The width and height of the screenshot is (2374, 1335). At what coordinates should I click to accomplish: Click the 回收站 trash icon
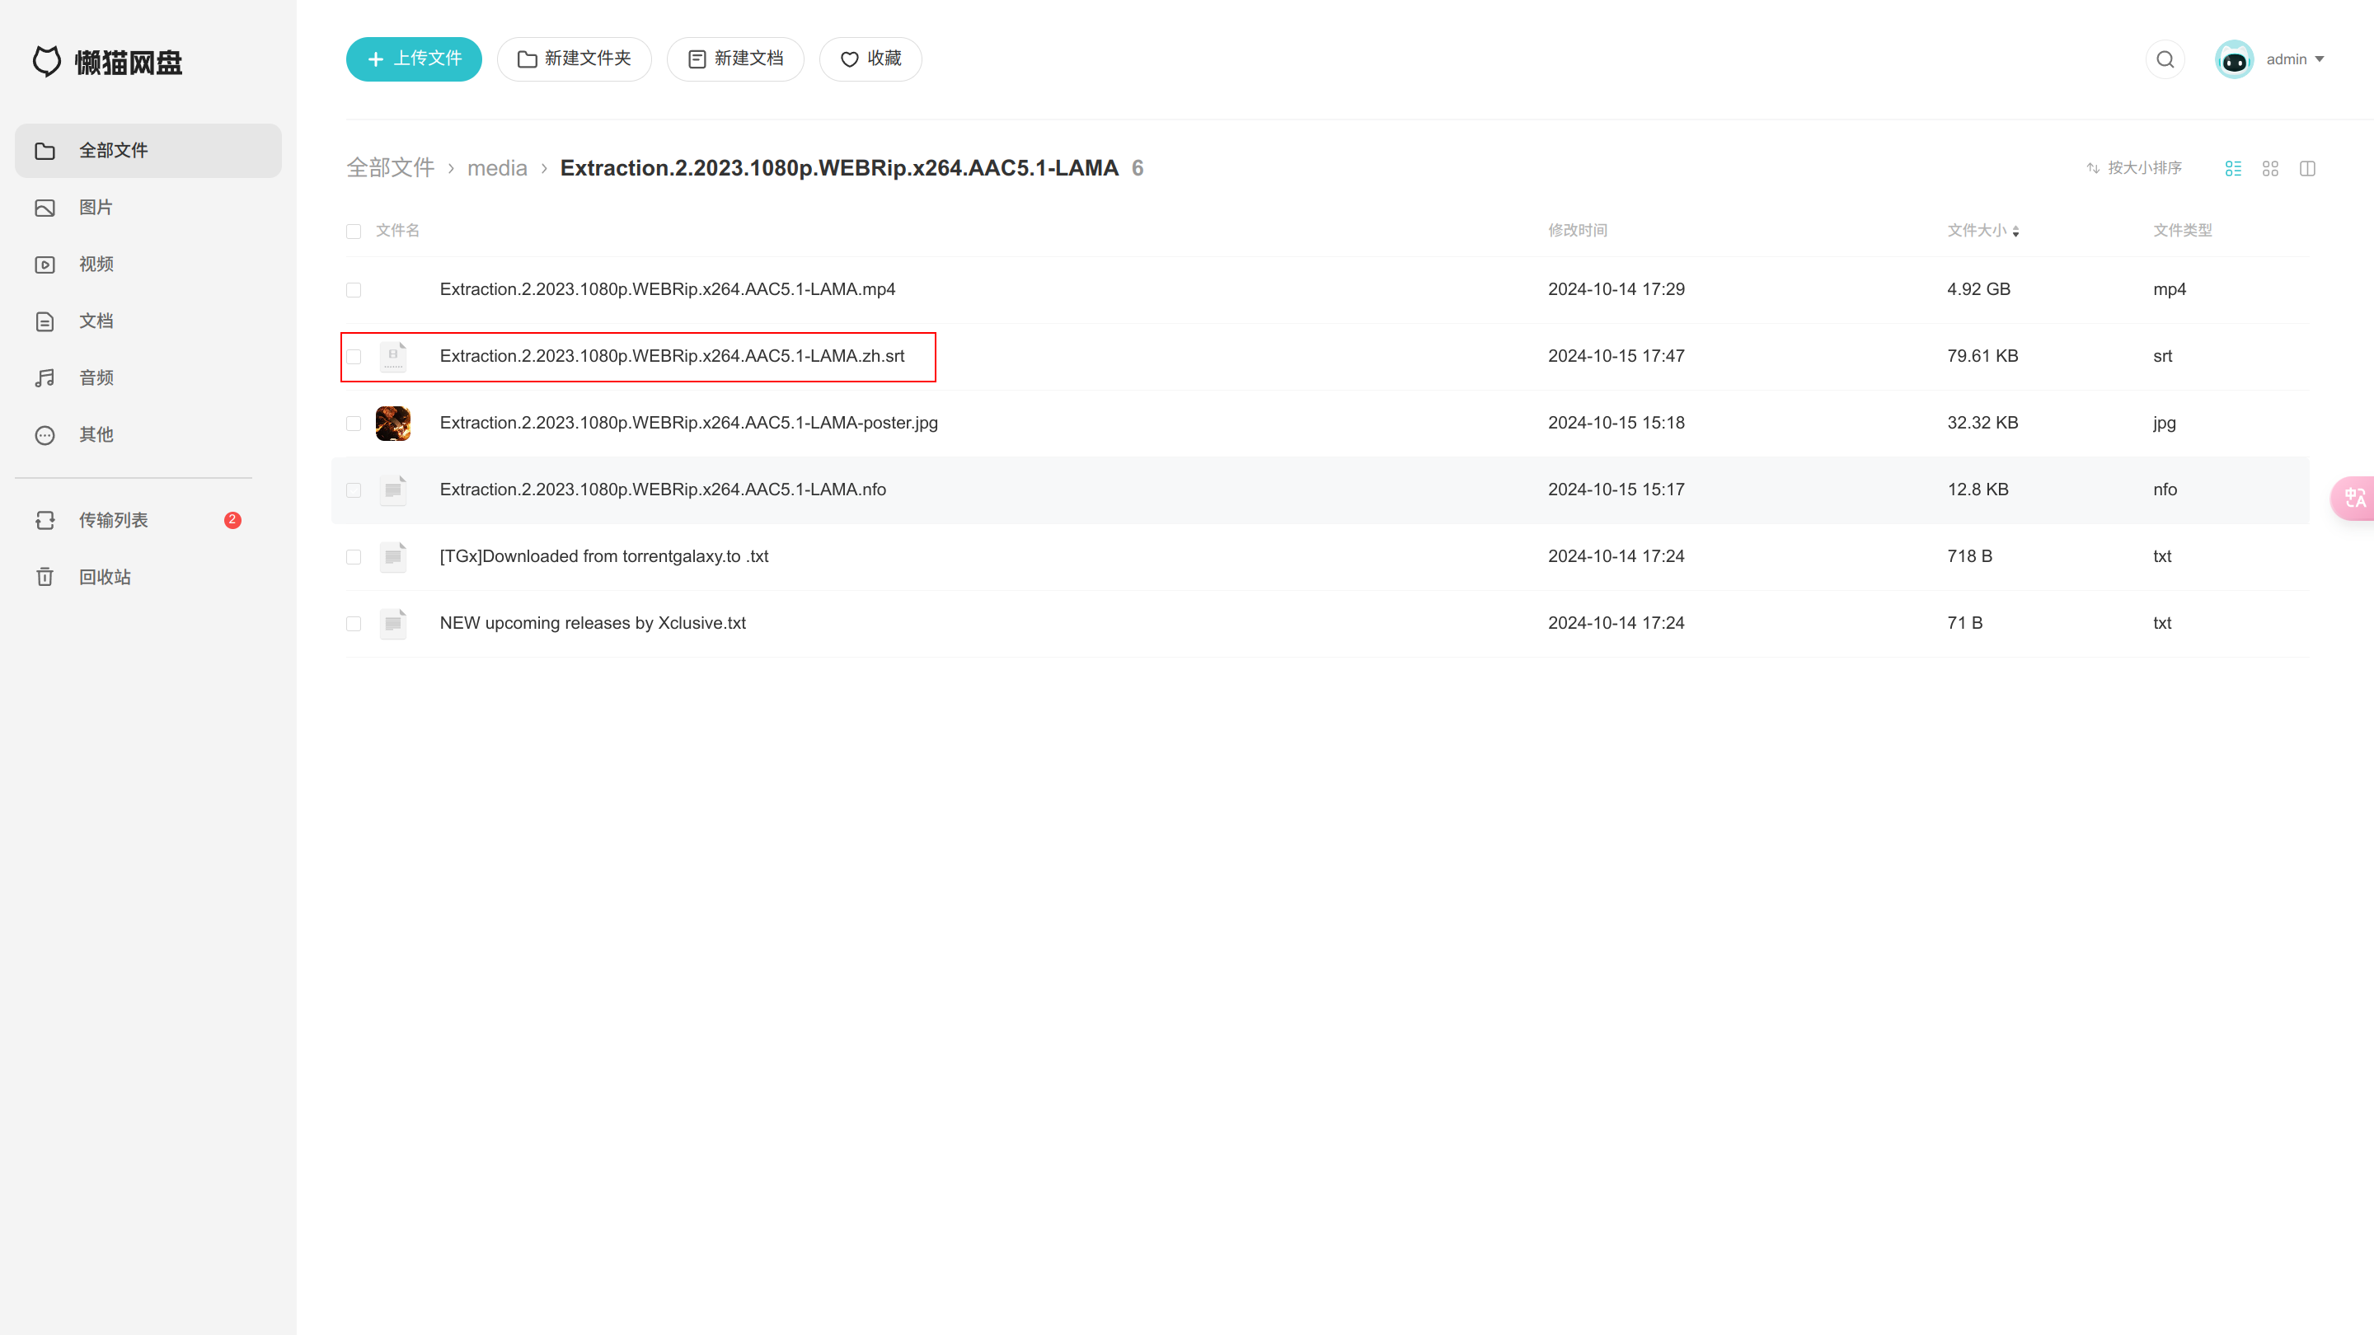(x=45, y=578)
